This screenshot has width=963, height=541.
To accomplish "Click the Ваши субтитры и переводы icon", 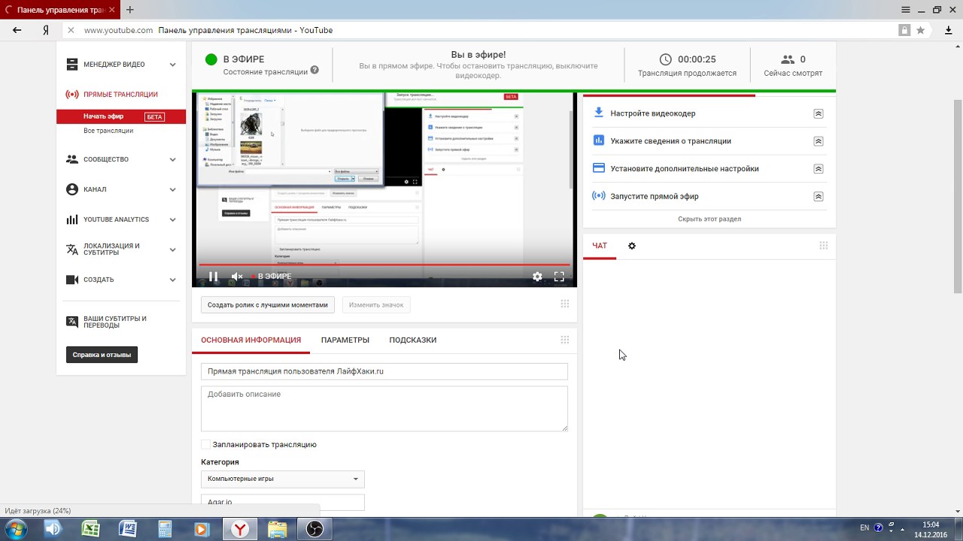I will [x=72, y=322].
